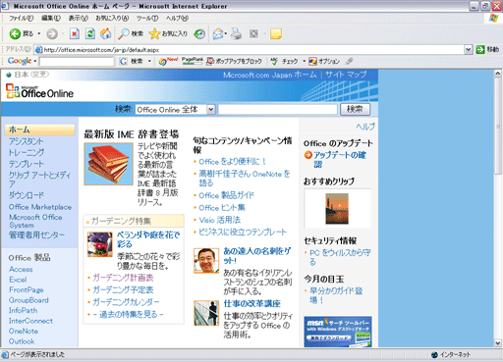Screen dimensions: 503x362
Task: Click the spell Check (チェック) button
Action: click(284, 61)
